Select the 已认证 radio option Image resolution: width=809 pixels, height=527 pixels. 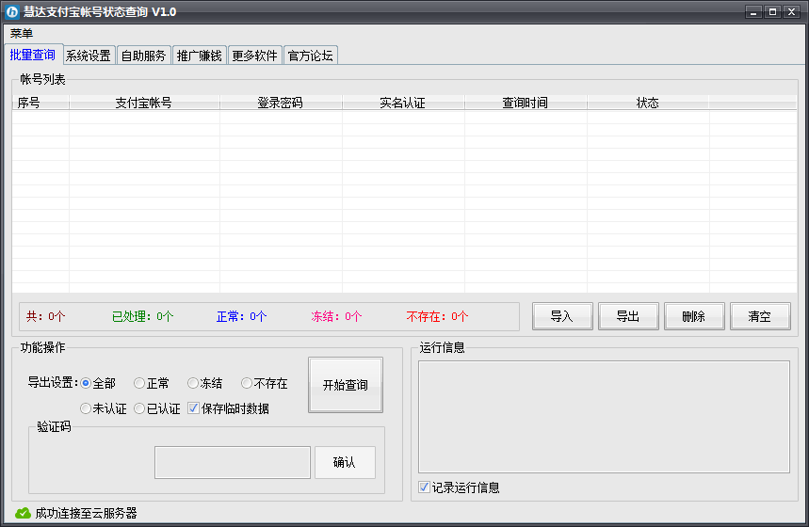(x=139, y=408)
